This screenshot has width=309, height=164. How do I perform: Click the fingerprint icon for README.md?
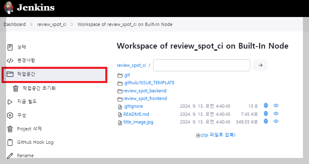(x=266, y=113)
